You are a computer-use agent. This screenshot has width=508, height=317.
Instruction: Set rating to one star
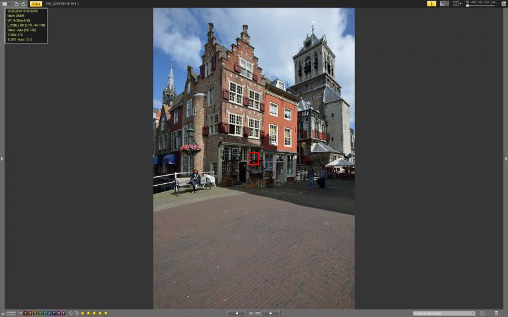[83, 313]
